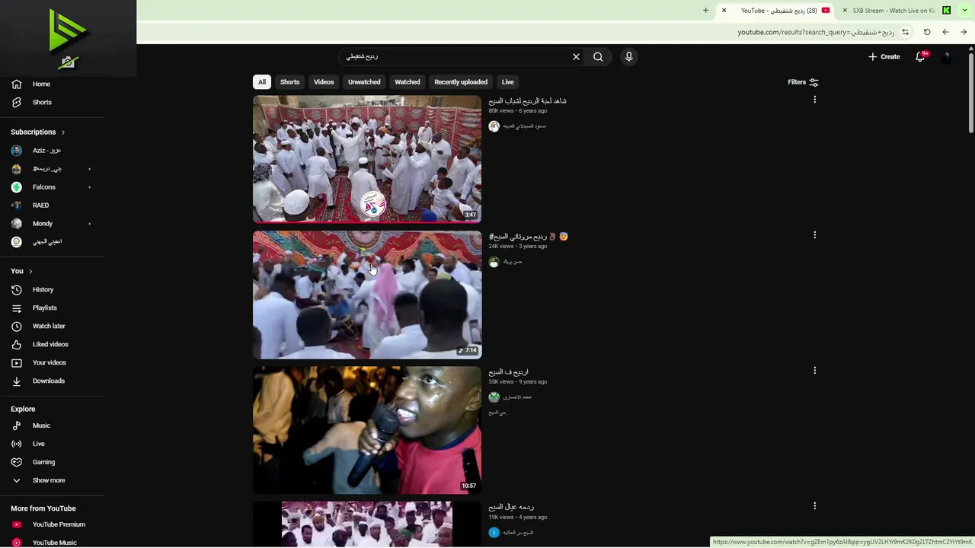Reload the page in the browser
Viewport: 975px width, 548px height.
click(x=927, y=32)
